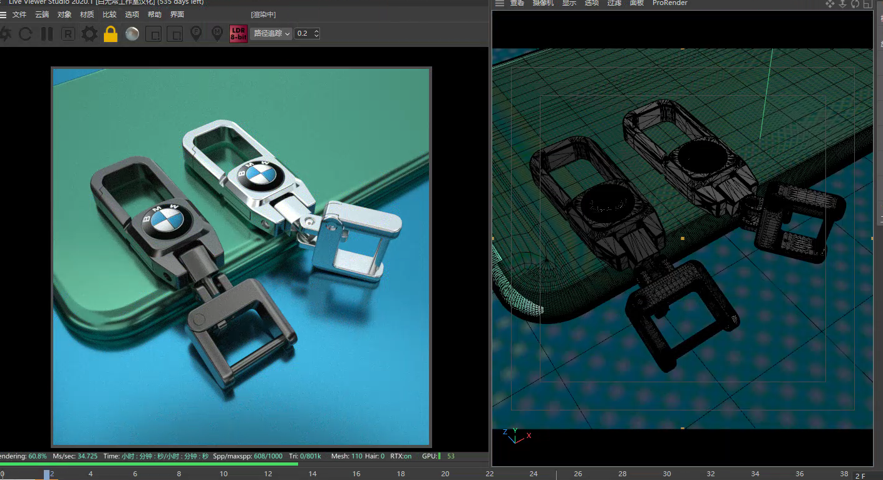The width and height of the screenshot is (883, 480).
Task: Click the green render progress bar
Action: [x=149, y=464]
